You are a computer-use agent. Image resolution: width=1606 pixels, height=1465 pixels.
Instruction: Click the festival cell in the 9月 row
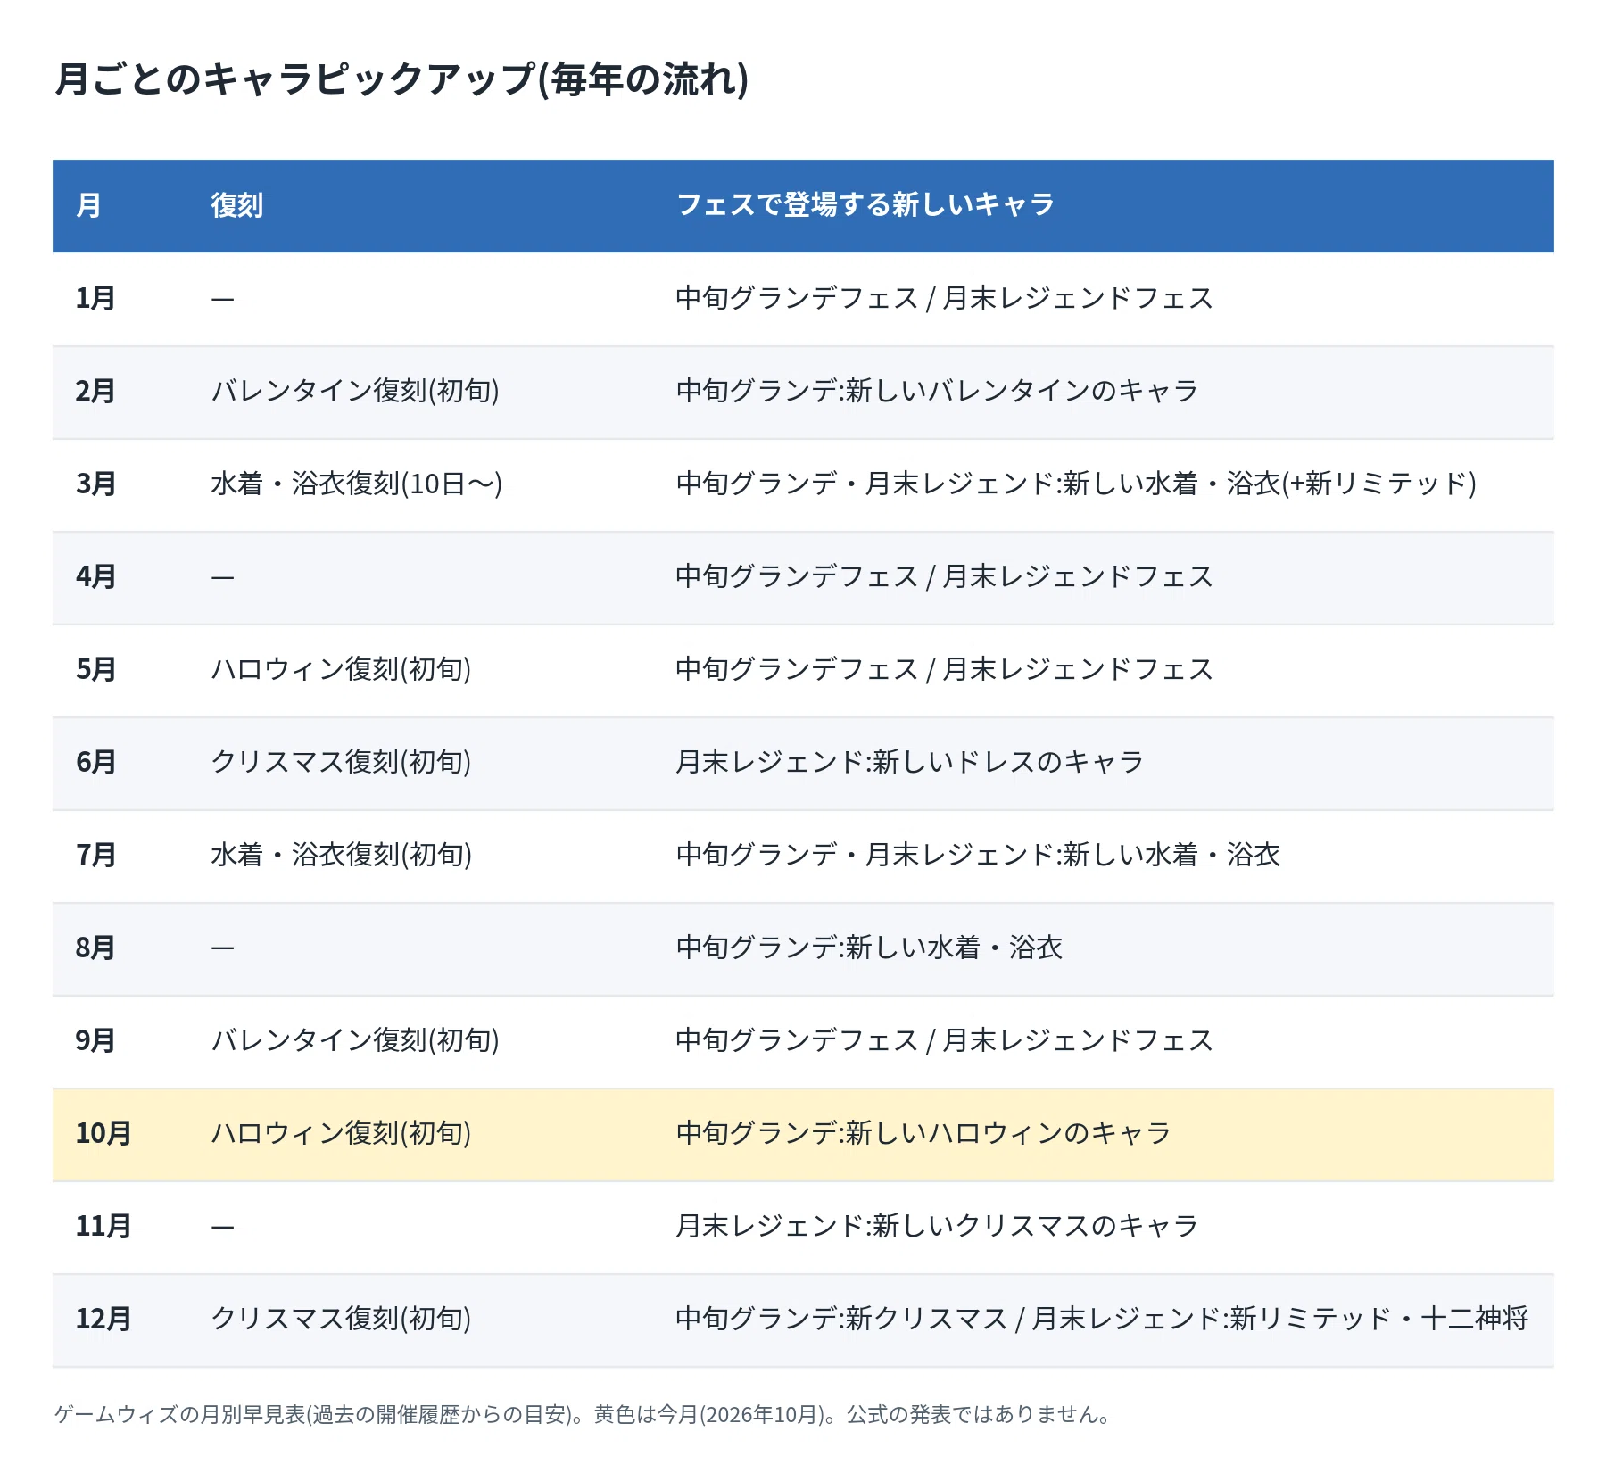point(944,1040)
